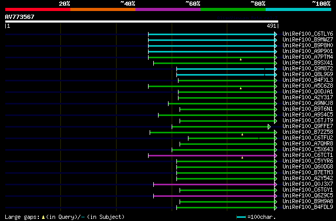Select the UniRef100_A9S4C5 label
Viewport: 336px width, 221px height.
pos(308,115)
